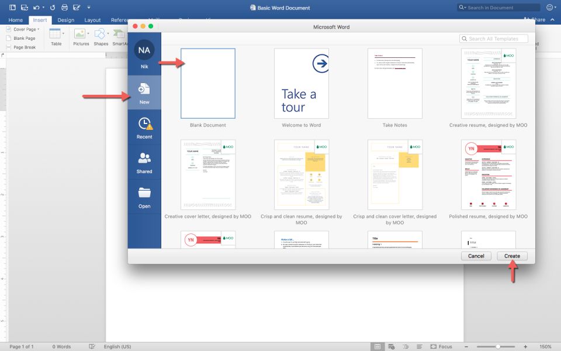Expand the Cover Page dropdown
This screenshot has width=561, height=351.
coord(39,29)
